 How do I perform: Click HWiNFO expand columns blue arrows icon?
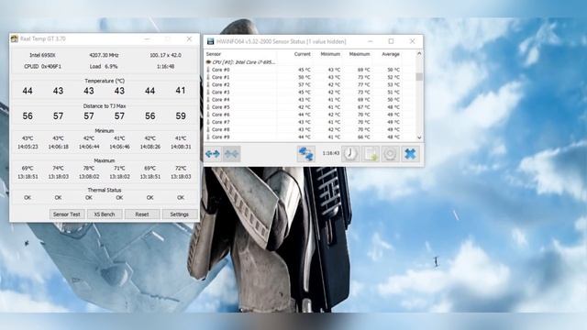click(212, 154)
